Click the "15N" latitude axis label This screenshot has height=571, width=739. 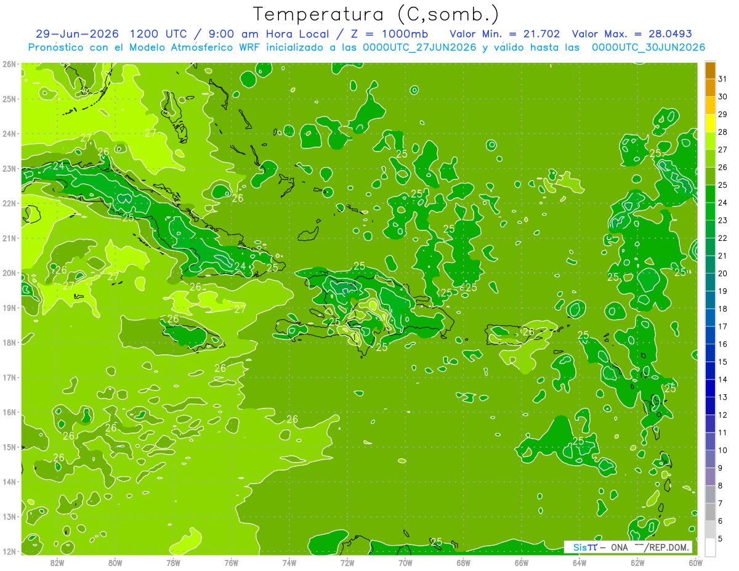point(9,447)
